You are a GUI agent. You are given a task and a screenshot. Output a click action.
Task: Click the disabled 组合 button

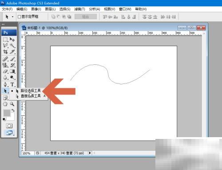86,16
